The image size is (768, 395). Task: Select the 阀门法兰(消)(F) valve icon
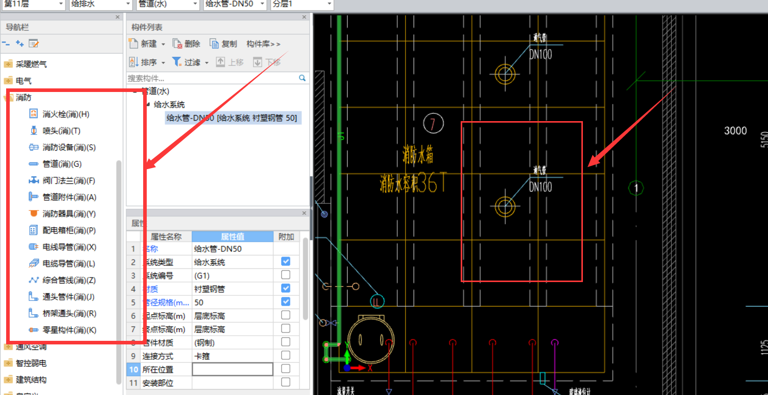click(x=34, y=180)
